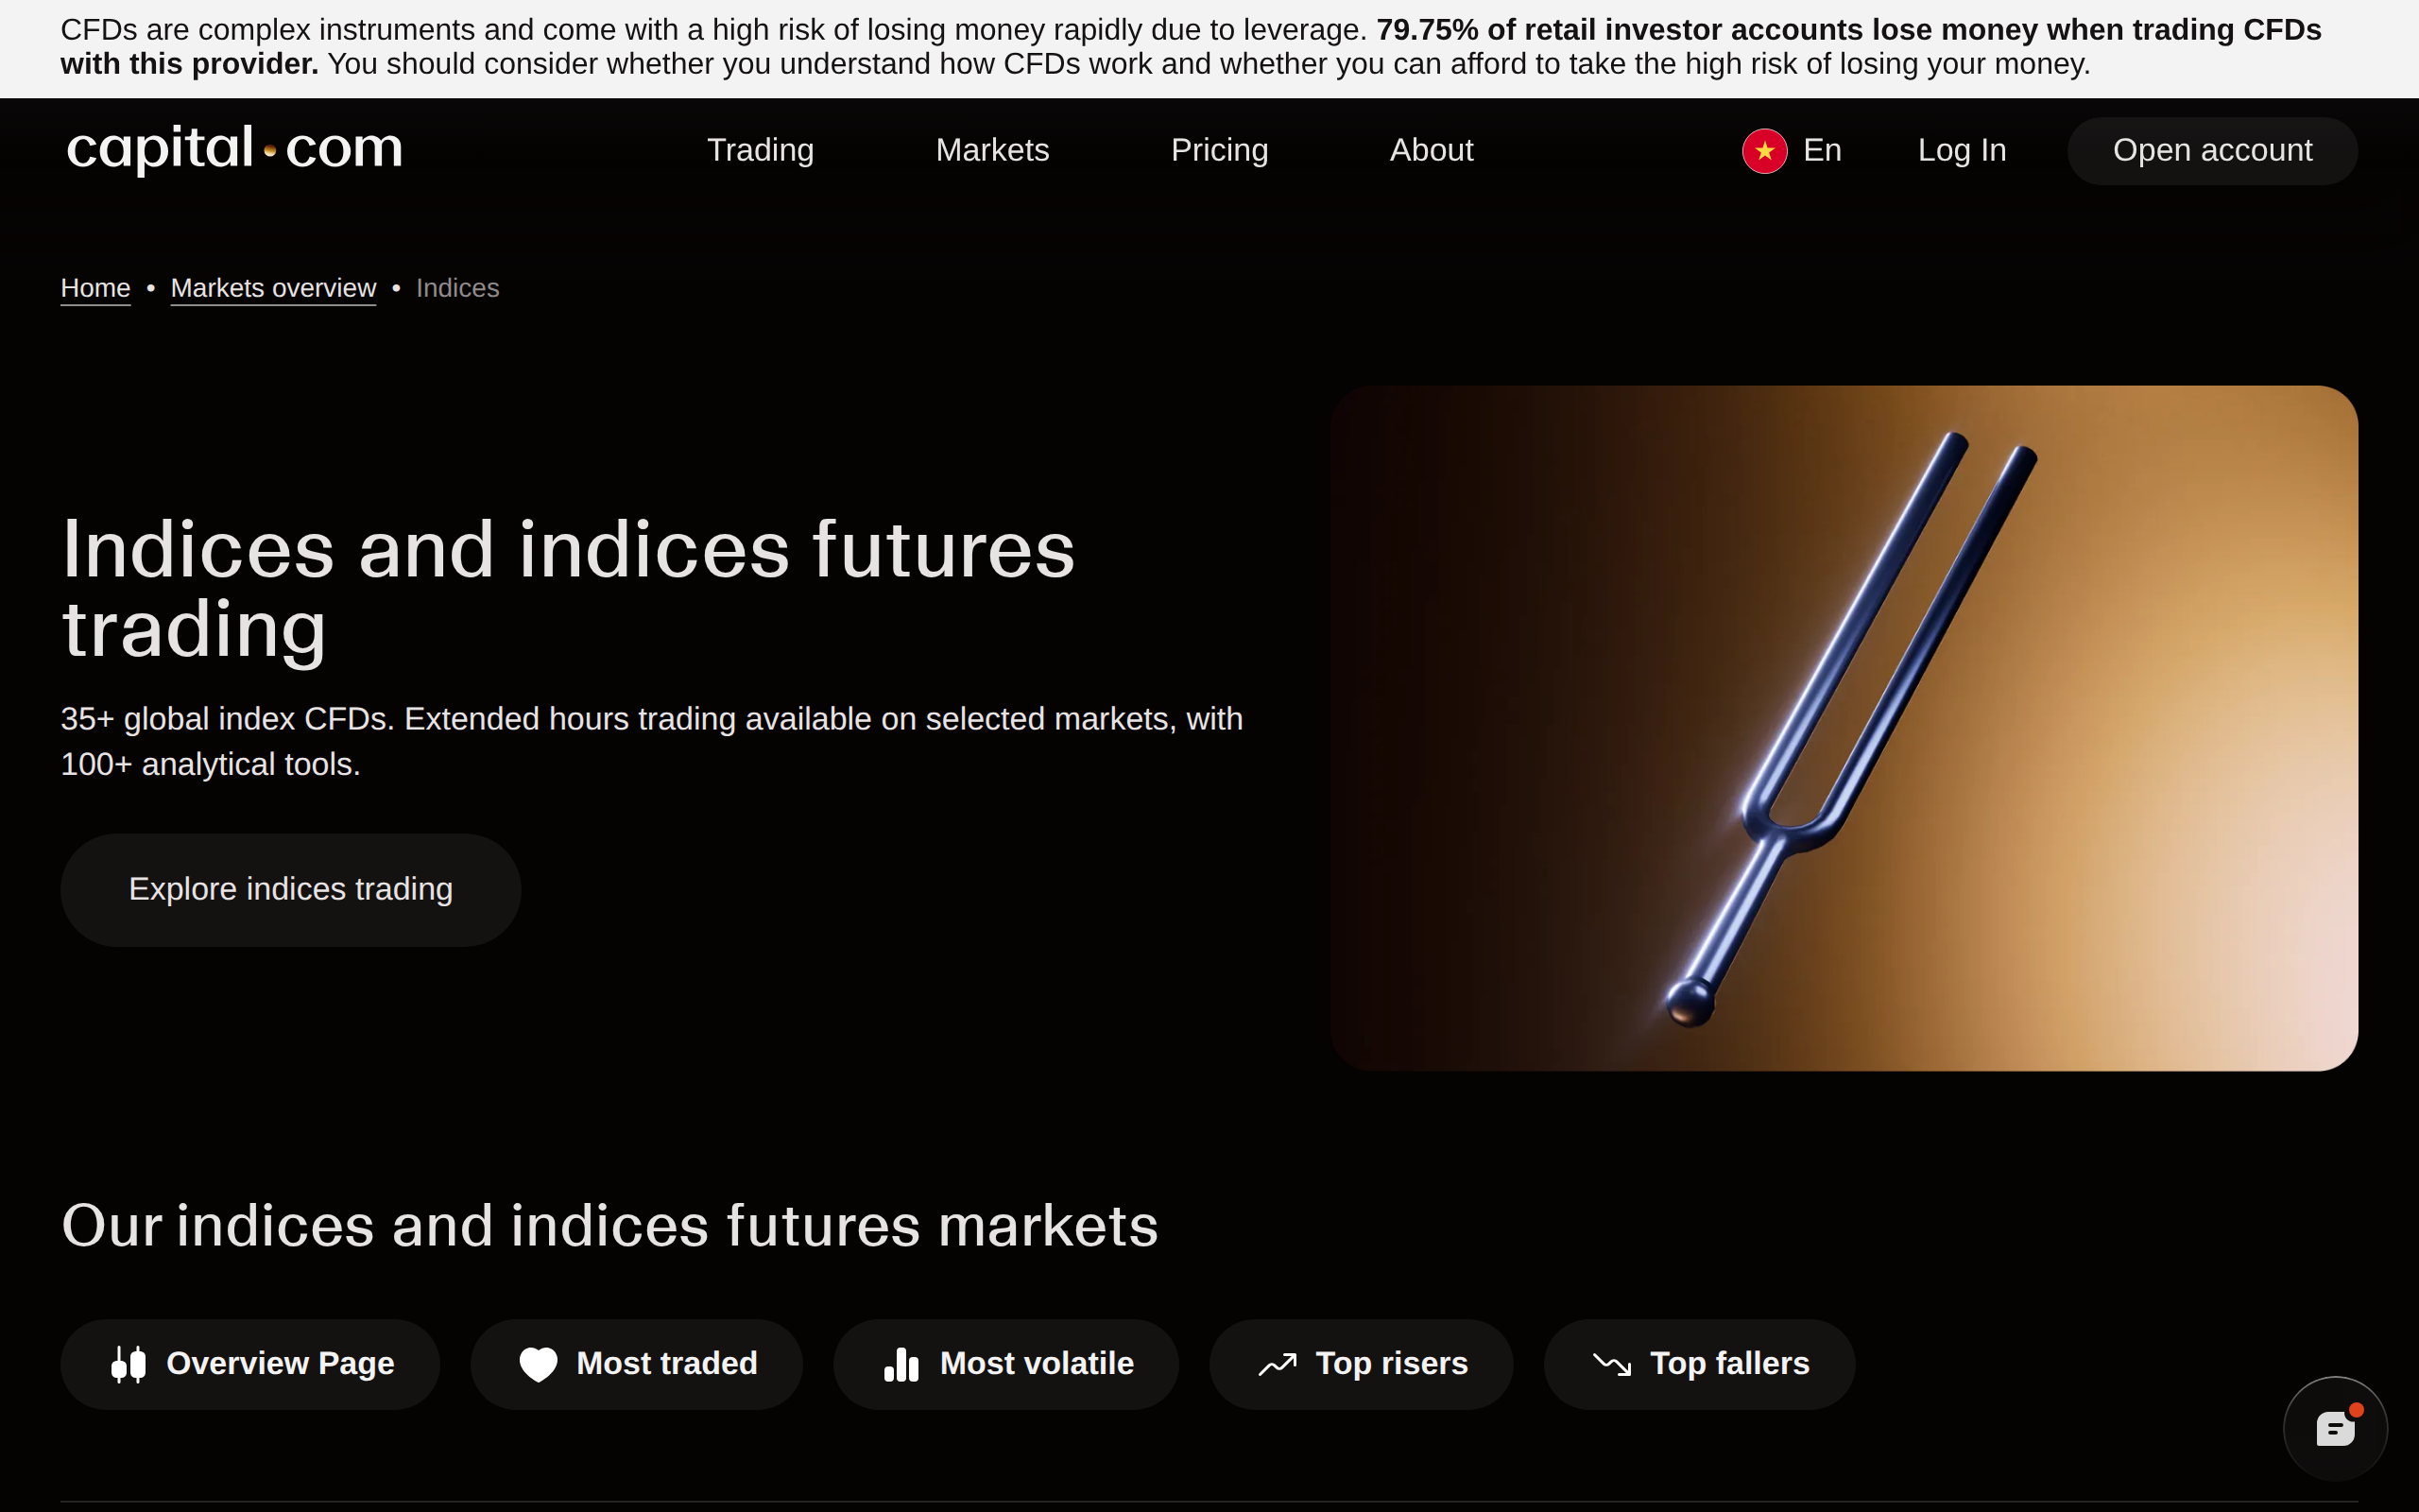Click the heart icon on Most traded

(x=539, y=1364)
